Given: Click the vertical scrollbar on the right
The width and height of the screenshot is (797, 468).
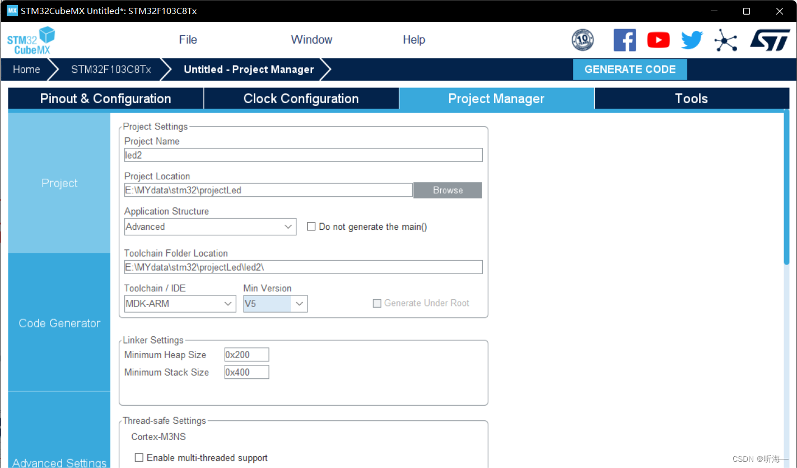Looking at the screenshot, I should 786,188.
